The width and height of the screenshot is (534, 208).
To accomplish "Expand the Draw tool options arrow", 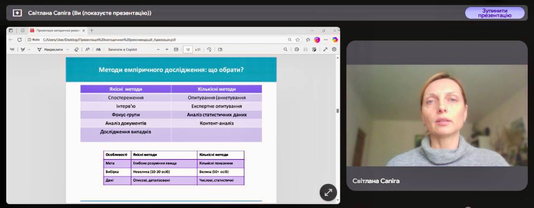I will click(67, 49).
